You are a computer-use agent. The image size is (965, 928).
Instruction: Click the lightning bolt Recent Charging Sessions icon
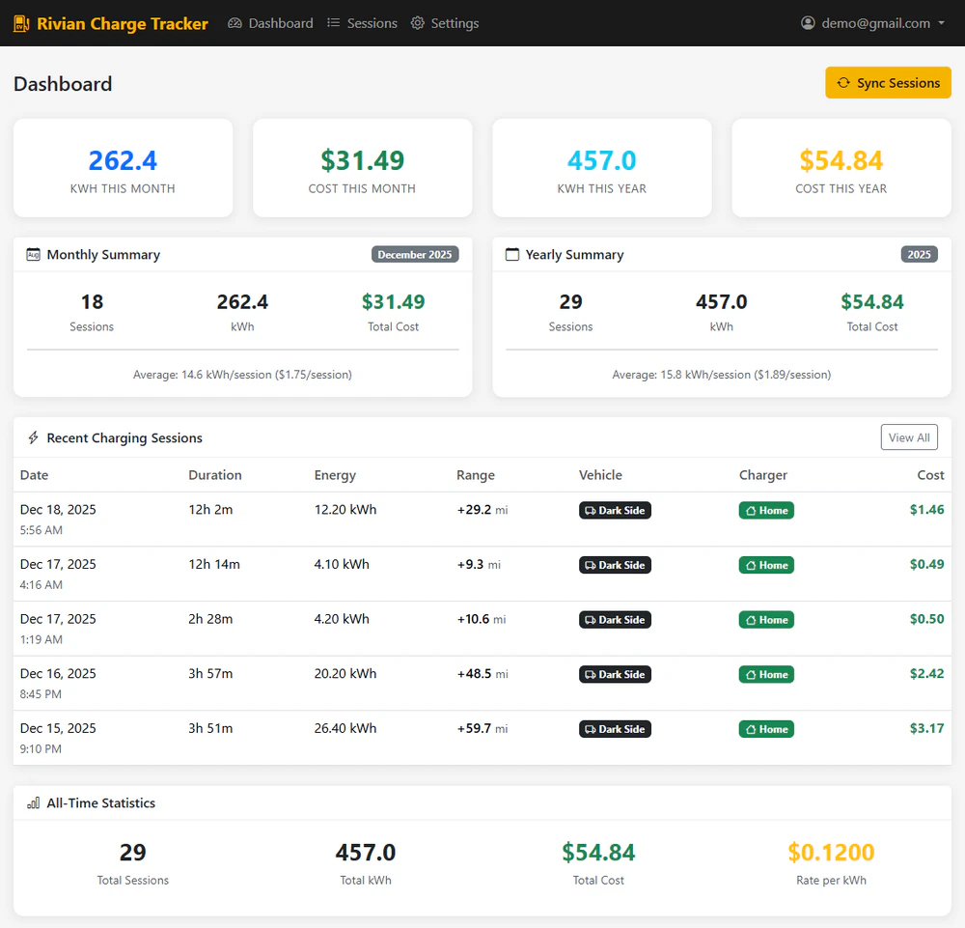coord(33,438)
